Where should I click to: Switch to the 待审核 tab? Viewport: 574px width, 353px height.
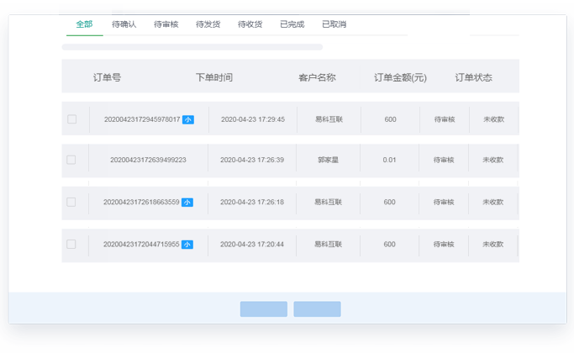(x=166, y=24)
